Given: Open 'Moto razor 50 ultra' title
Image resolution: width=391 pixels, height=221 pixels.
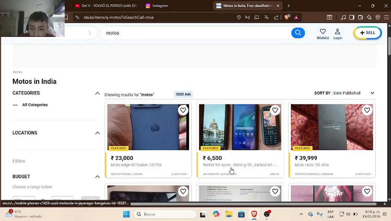Looking at the screenshot, I should pyautogui.click(x=312, y=165).
